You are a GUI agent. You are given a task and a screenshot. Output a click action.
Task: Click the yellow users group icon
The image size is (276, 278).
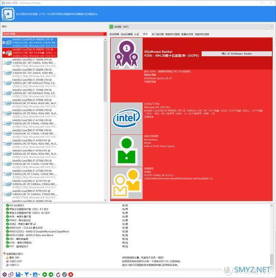pyautogui.click(x=126, y=183)
